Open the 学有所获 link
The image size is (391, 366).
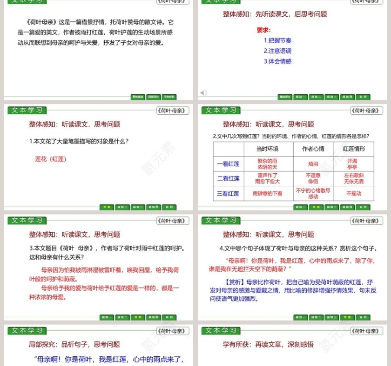coord(169,97)
